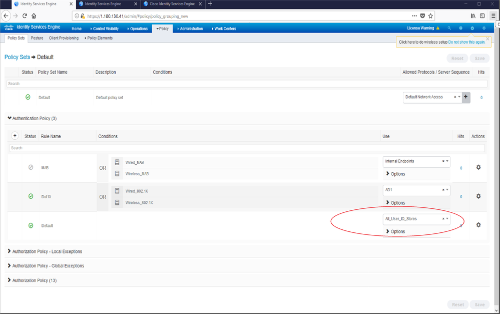Collapse the Authentication Policy section
Image resolution: width=500 pixels, height=314 pixels.
tap(9, 118)
